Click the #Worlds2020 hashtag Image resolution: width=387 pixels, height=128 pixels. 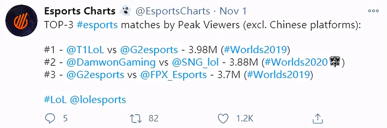click(296, 62)
